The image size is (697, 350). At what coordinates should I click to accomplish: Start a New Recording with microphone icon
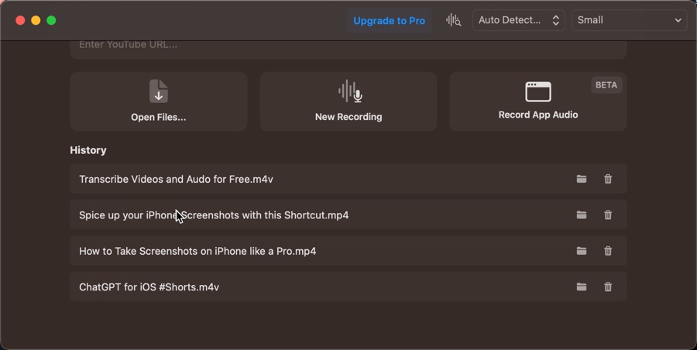pos(350,91)
